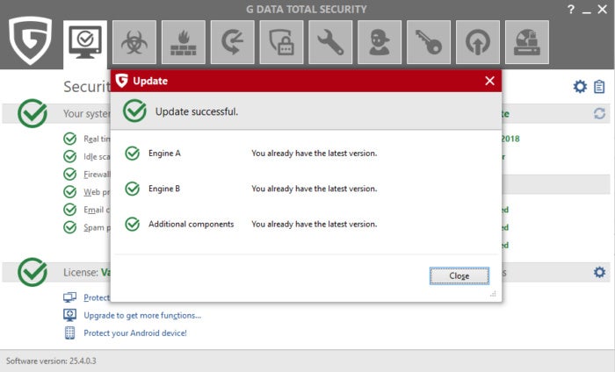Click the Web protection check icon
This screenshot has width=615, height=372.
pos(69,192)
